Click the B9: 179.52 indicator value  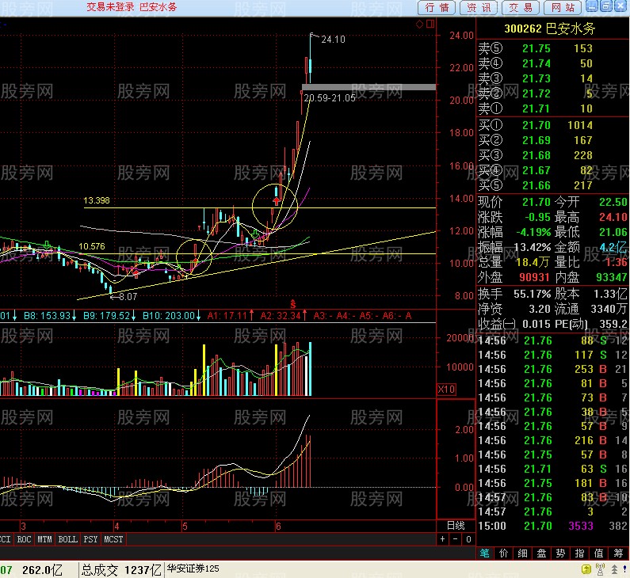coord(109,315)
